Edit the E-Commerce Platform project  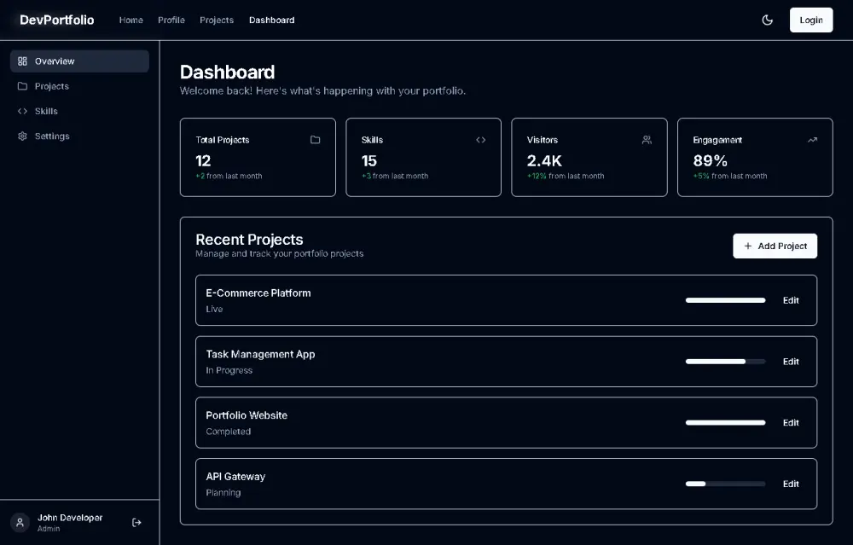point(791,300)
